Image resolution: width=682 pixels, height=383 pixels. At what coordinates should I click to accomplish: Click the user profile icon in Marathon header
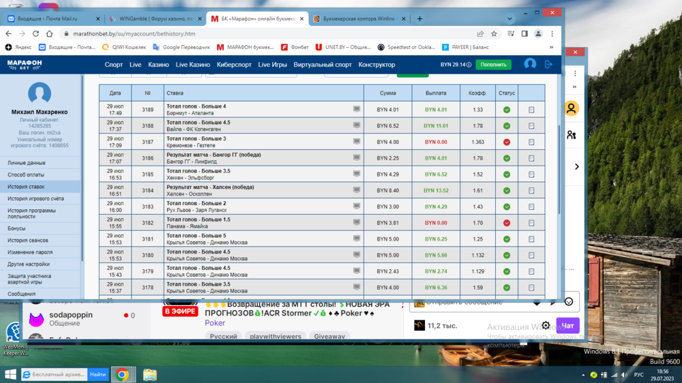(x=530, y=64)
